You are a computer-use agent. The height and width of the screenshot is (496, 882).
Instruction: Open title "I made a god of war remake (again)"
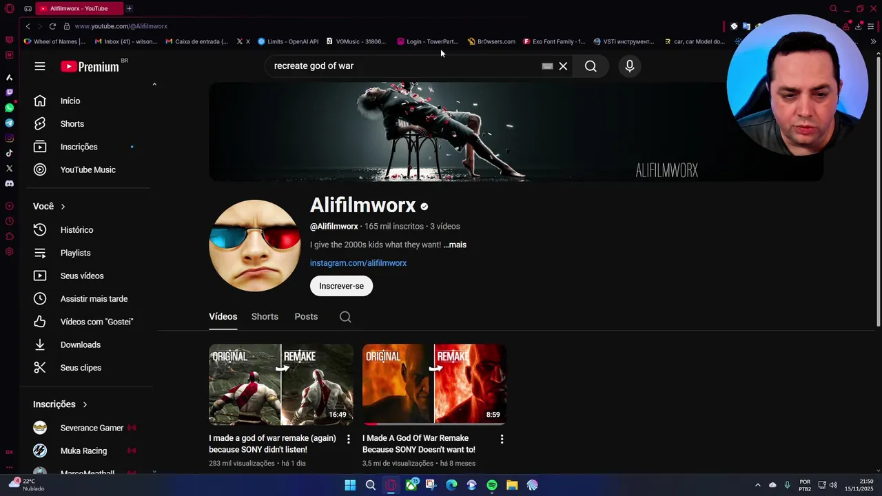pyautogui.click(x=273, y=444)
